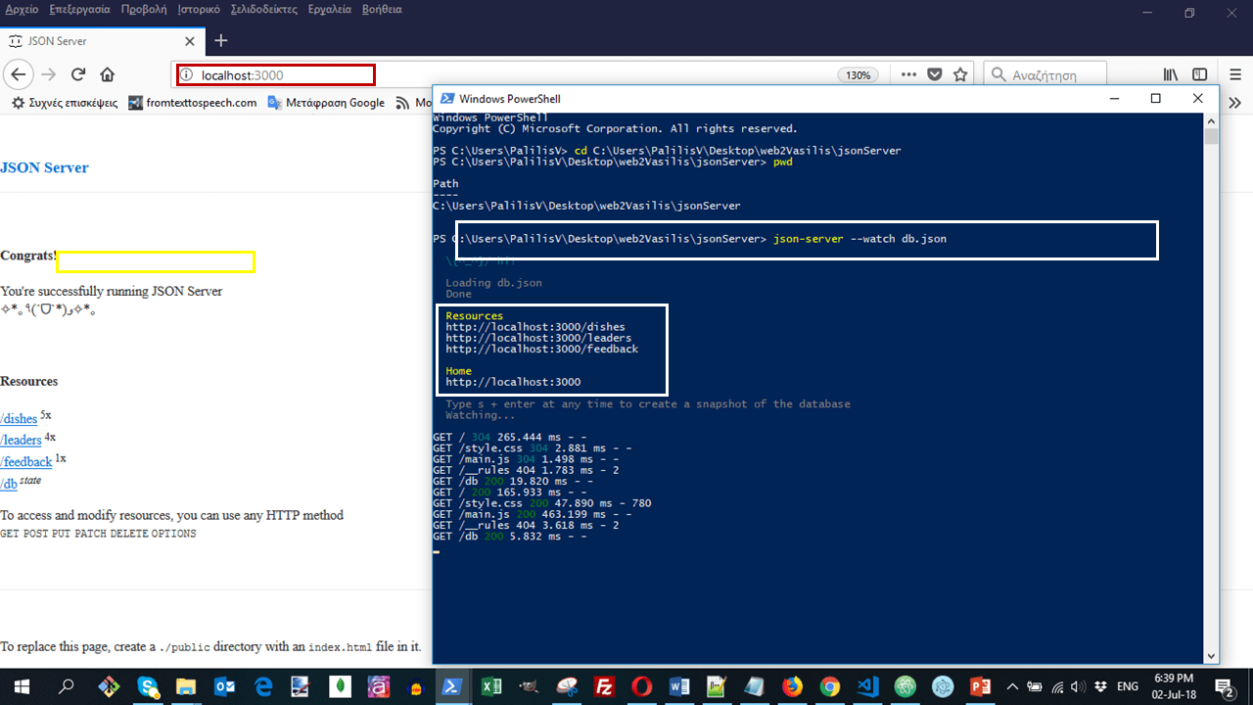Follow the /feedback resource link
The width and height of the screenshot is (1253, 705).
click(26, 461)
